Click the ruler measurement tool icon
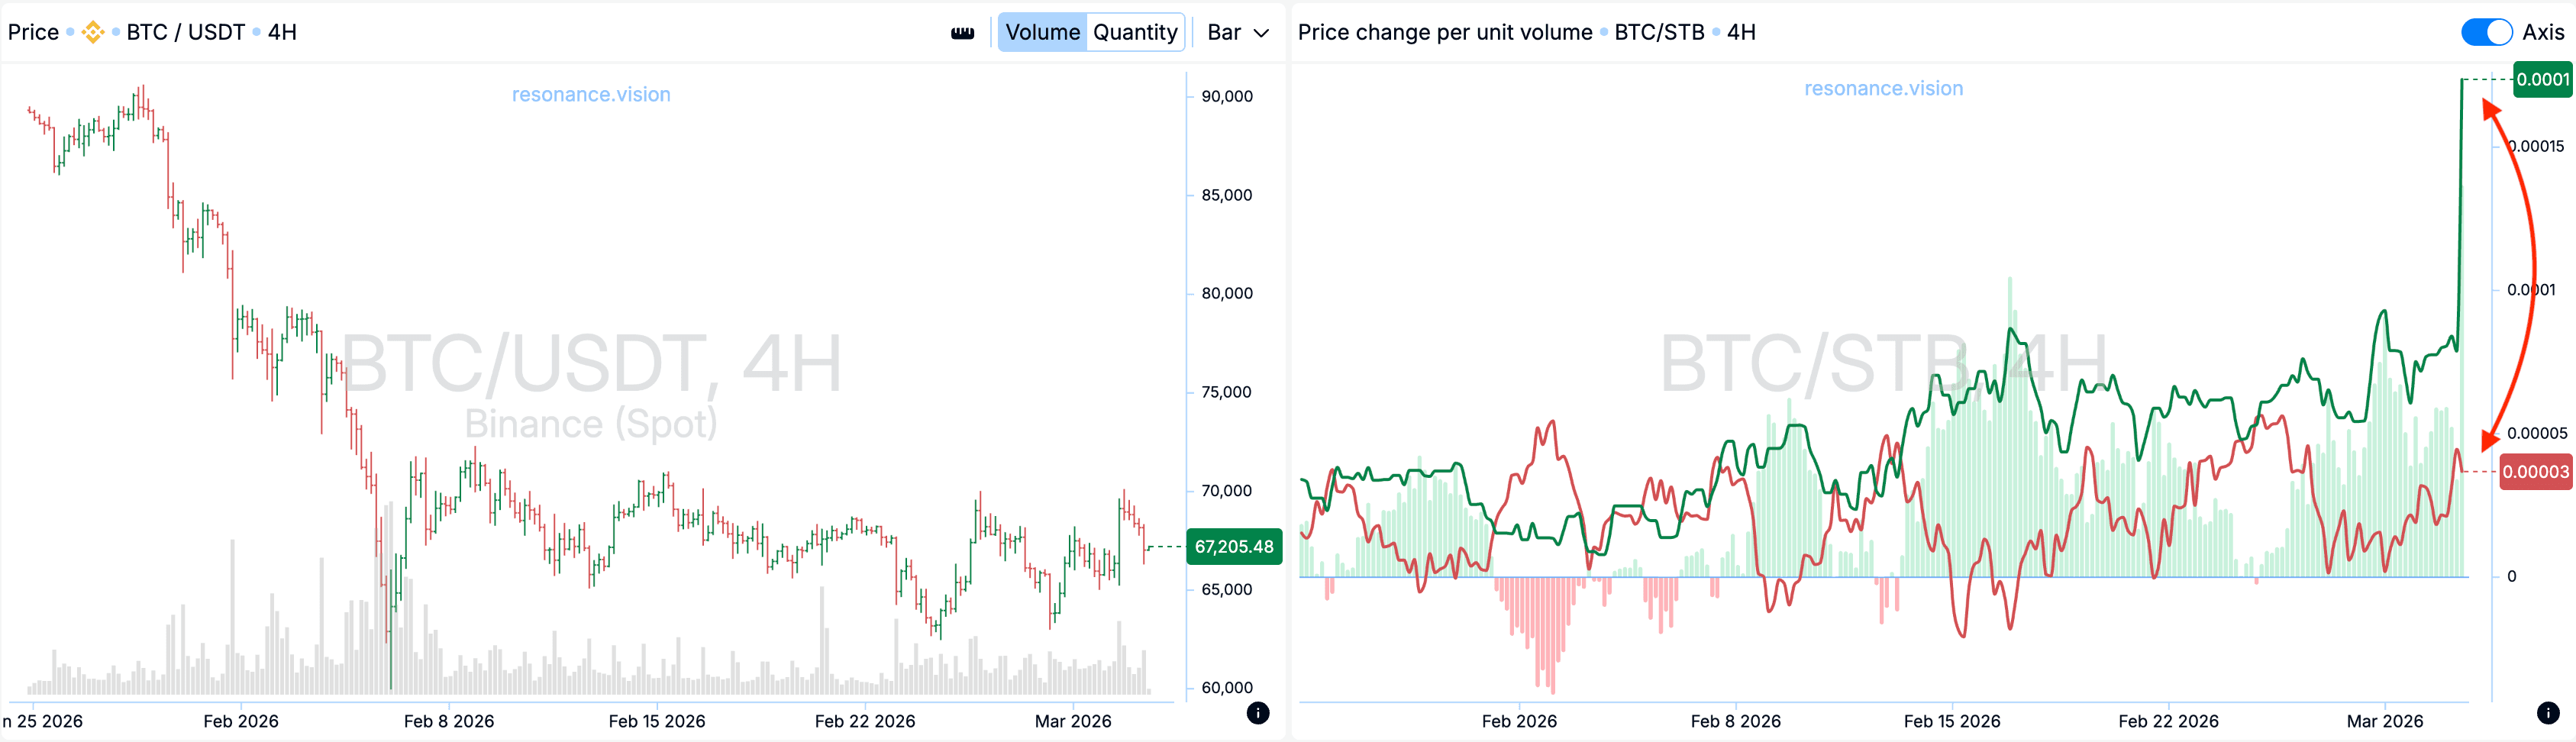The height and width of the screenshot is (742, 2576). [x=962, y=33]
